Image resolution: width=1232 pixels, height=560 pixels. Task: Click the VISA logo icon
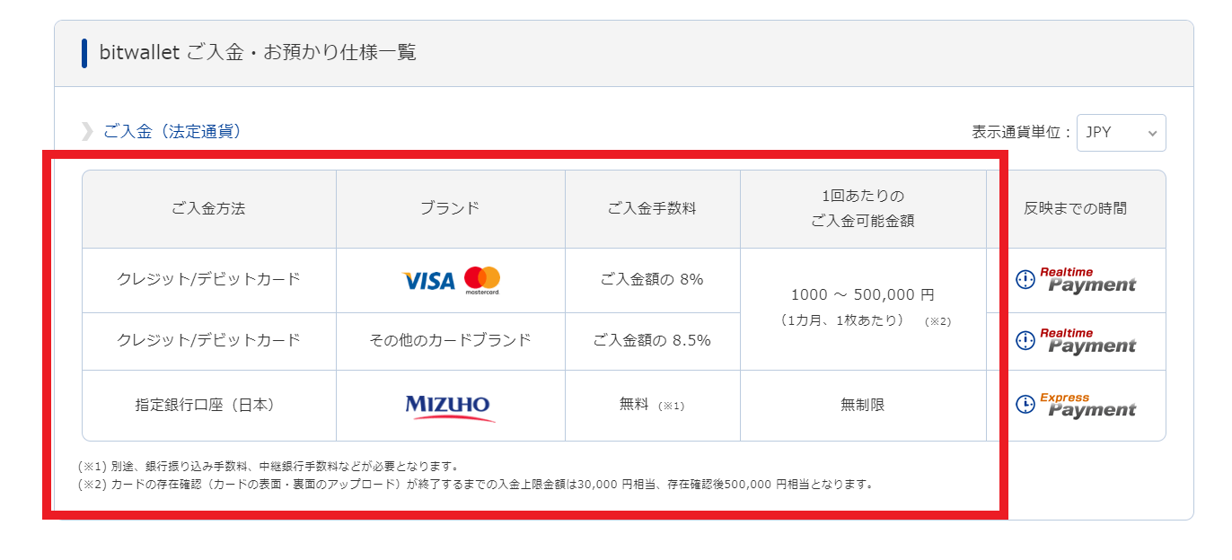428,281
